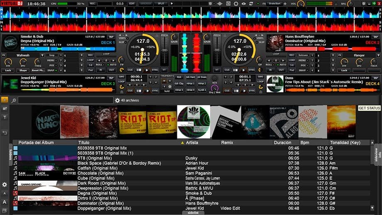Image resolution: width=382 pixels, height=215 pixels.
Task: Click the Deck 1 loop OUT button
Action: coord(111,70)
